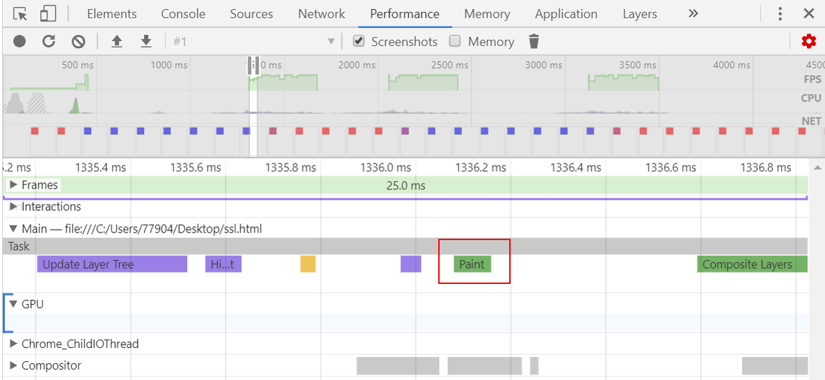Click the collect garbage trash icon
The image size is (825, 380).
534,42
